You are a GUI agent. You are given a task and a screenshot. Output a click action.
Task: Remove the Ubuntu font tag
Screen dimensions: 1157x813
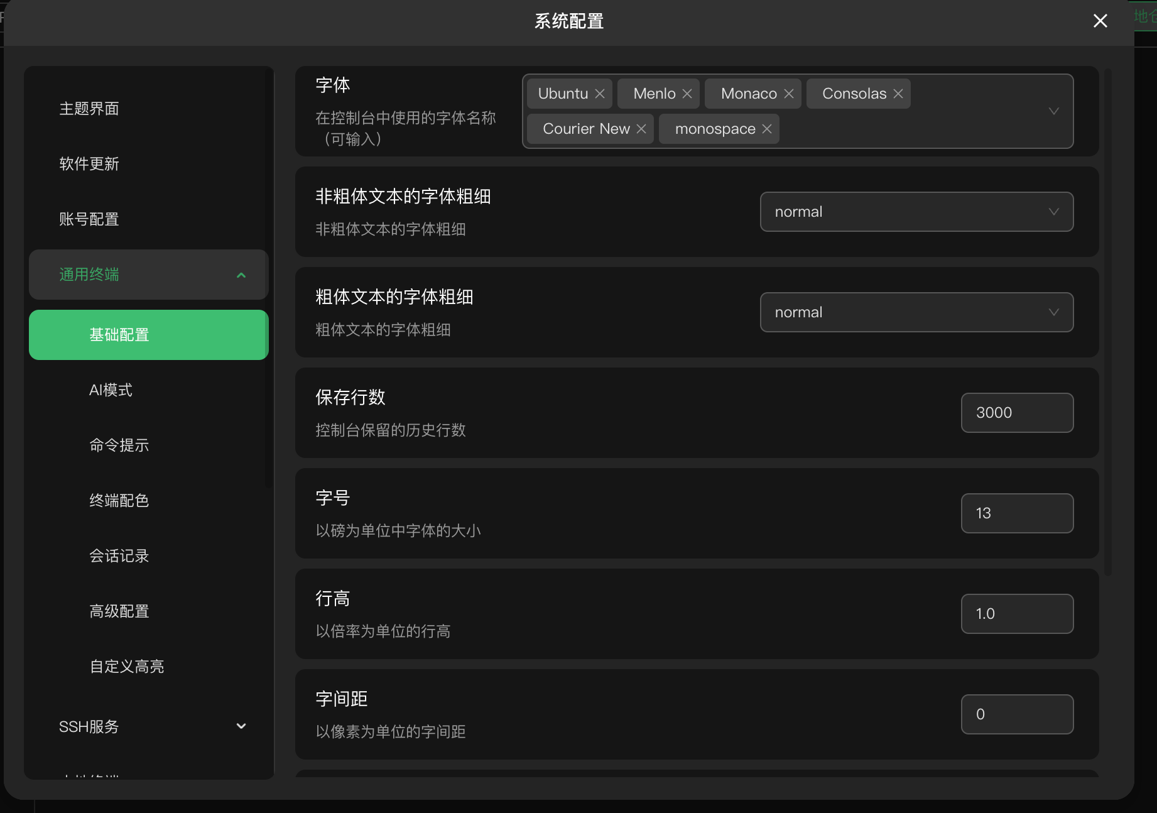click(x=601, y=93)
